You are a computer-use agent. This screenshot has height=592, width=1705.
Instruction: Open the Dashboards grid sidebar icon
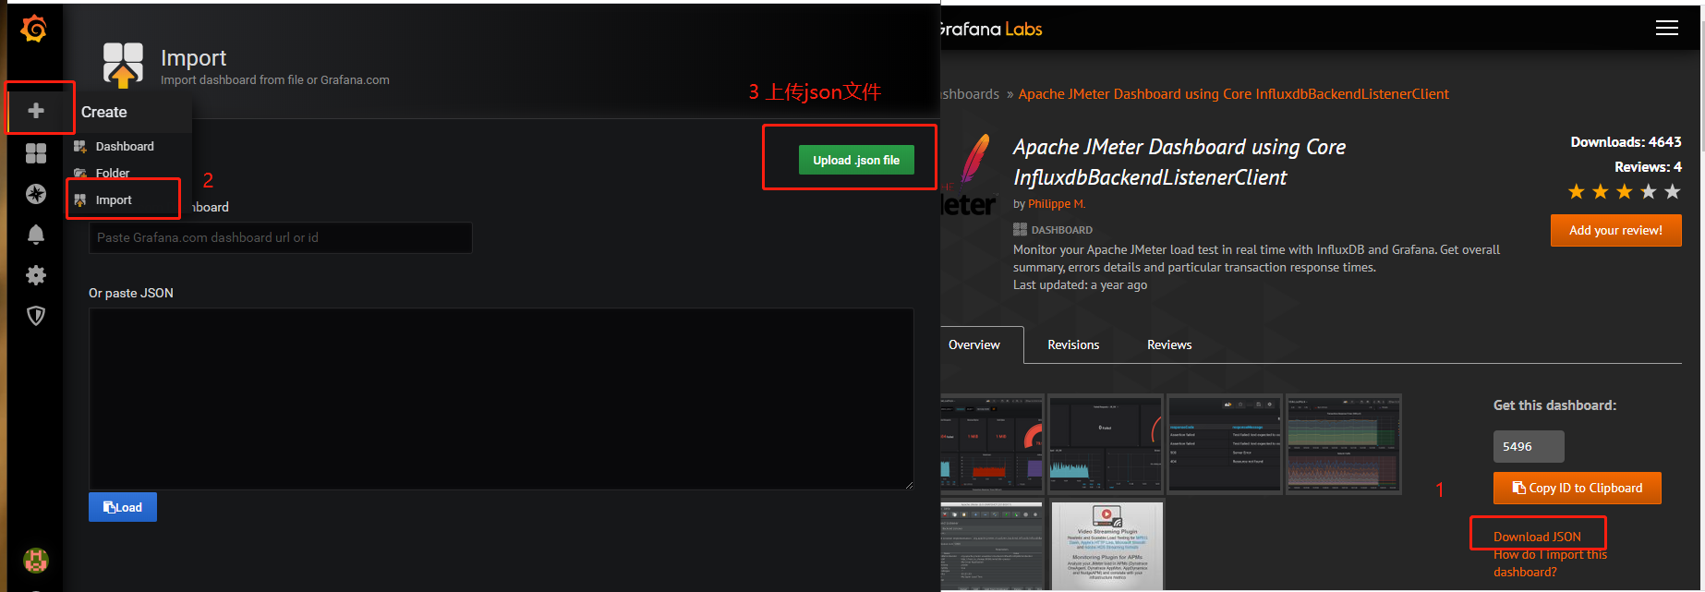pos(36,153)
